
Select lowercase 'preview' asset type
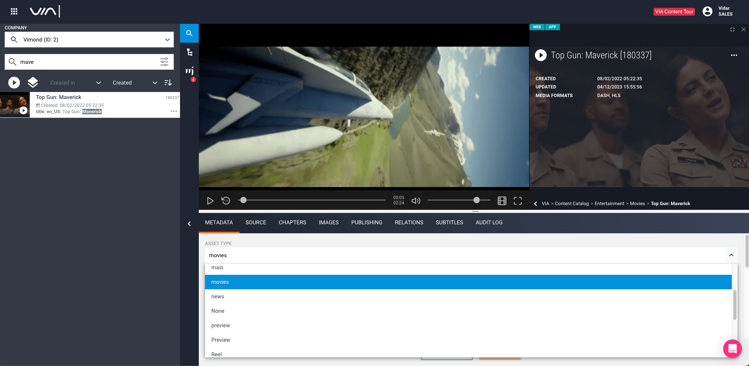[x=468, y=325]
